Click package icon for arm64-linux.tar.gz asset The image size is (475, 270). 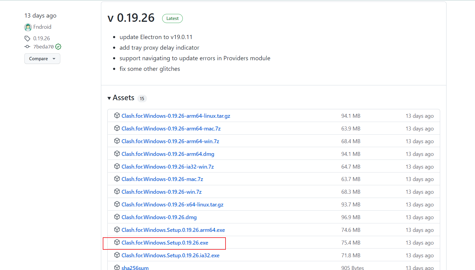point(117,116)
